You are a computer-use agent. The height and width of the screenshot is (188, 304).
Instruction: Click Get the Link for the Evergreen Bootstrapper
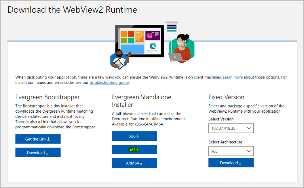coord(38,139)
